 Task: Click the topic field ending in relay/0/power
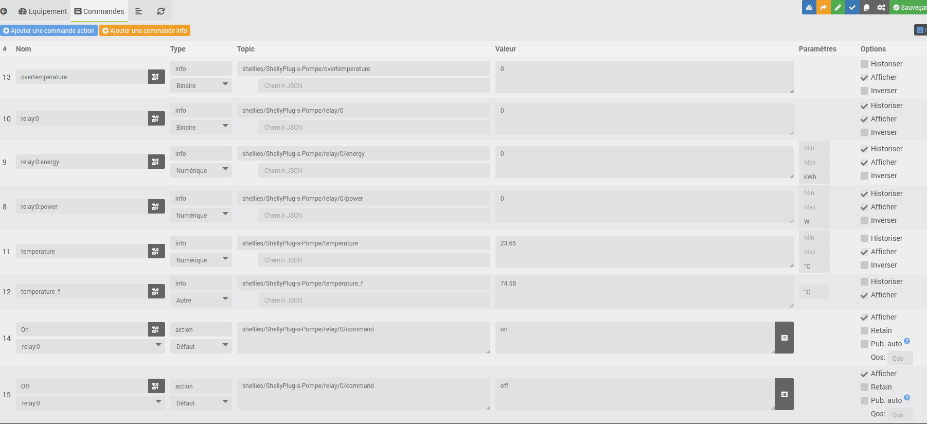click(364, 198)
